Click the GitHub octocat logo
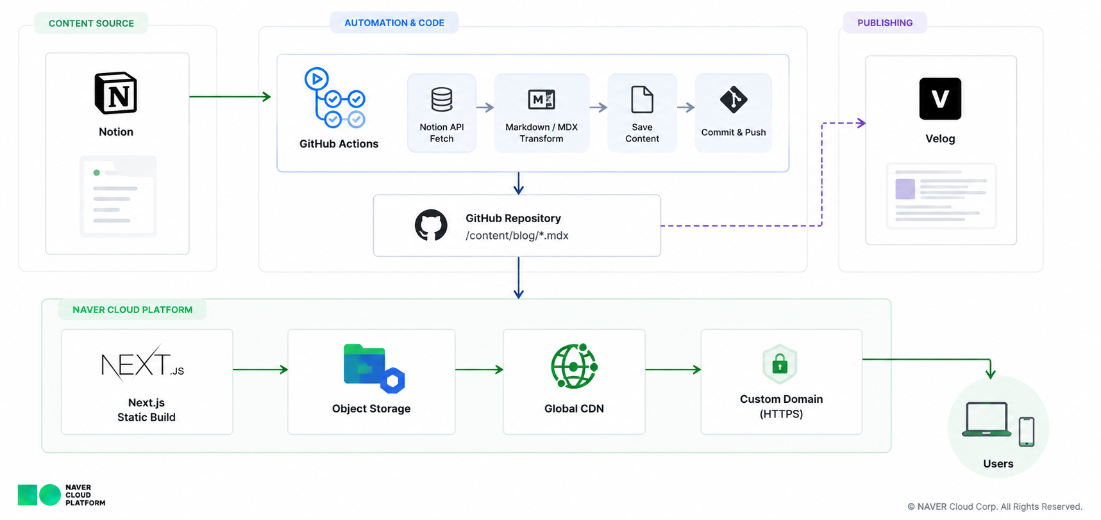Viewport: 1101px width, 520px height. (x=431, y=225)
